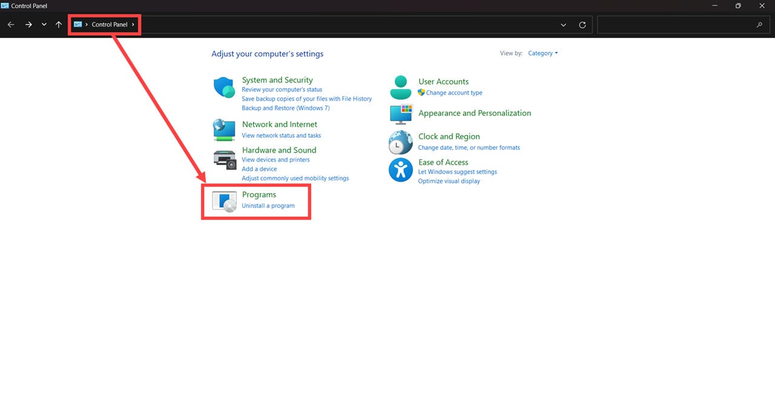Screen dimensions: 775x405
Task: Open the Appearance and Personalization monitor icon
Action: [x=400, y=114]
